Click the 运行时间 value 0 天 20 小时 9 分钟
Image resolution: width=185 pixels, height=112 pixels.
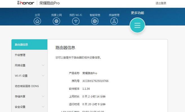[x=94, y=104]
